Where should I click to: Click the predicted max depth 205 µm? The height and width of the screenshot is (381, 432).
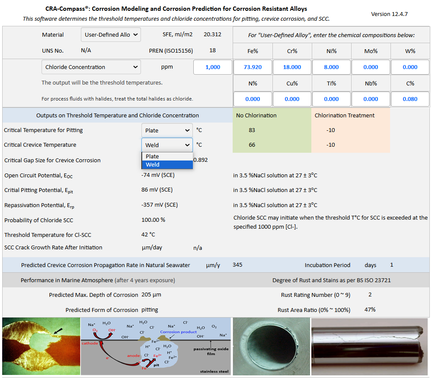pos(151,295)
